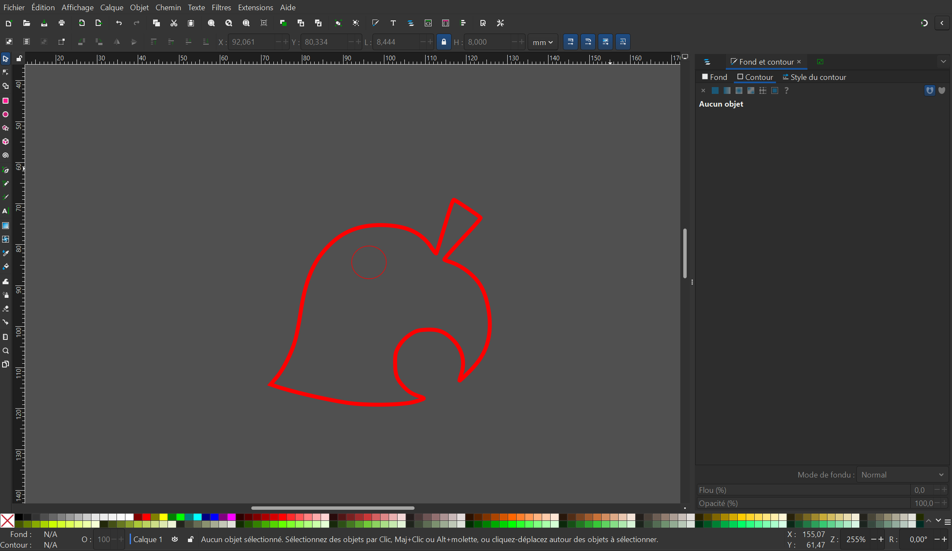This screenshot has height=551, width=952.
Task: Expand the dock panel chevron menu
Action: (943, 62)
